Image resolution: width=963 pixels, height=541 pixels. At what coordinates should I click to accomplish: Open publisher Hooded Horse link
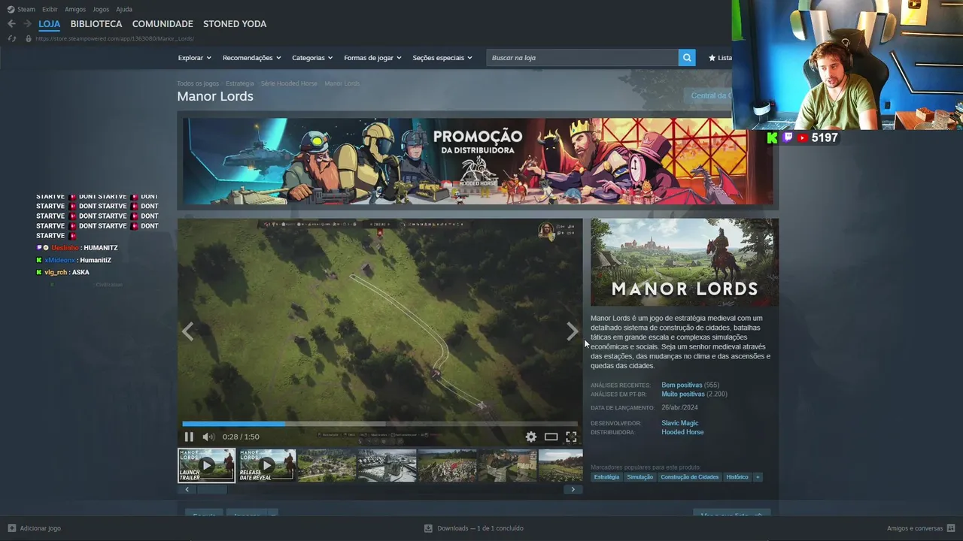coord(682,432)
